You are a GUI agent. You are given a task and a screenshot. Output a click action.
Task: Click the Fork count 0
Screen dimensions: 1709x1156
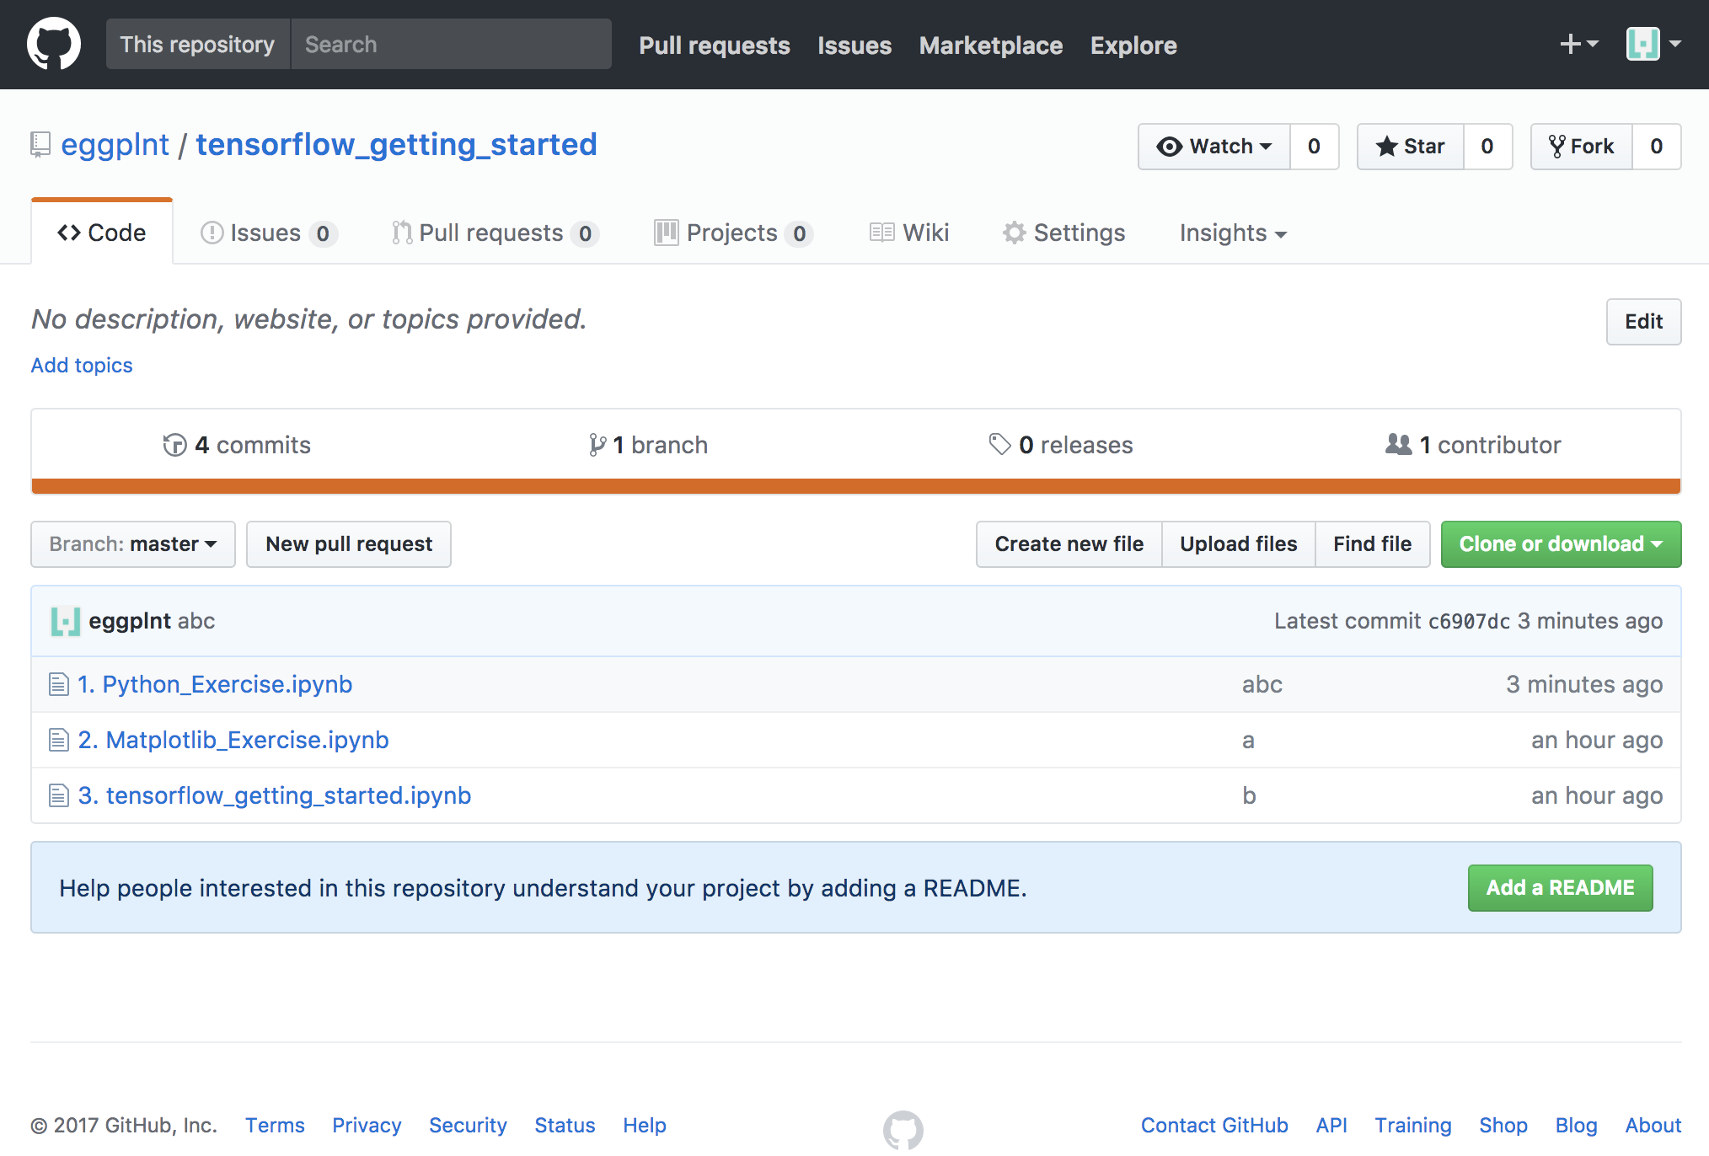(x=1657, y=147)
